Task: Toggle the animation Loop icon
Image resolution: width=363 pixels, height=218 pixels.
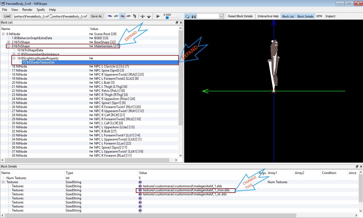Action: [x=187, y=16]
